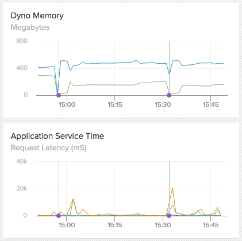The width and height of the screenshot is (242, 241).
Task: Click the 15:00 axis label in Dyno Memory
Action: tap(67, 104)
